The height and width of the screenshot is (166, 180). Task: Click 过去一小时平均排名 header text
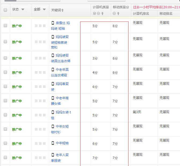click(x=156, y=7)
